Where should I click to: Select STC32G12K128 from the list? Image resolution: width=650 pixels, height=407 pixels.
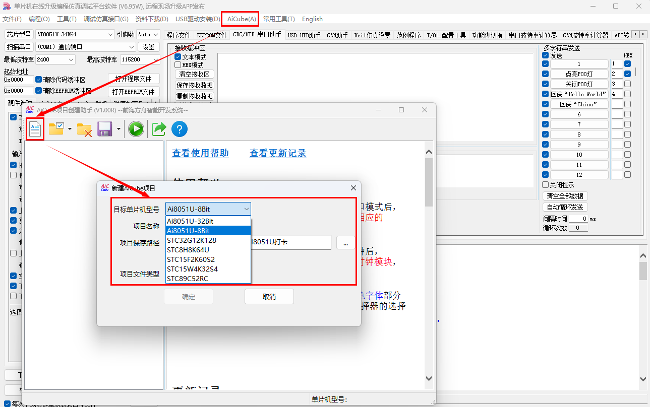coord(208,240)
